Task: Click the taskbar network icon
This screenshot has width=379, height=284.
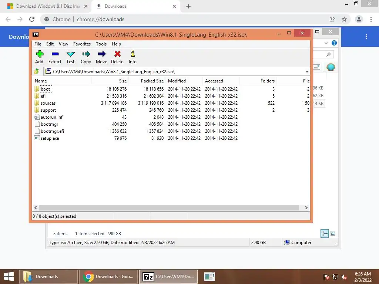Action: click(335, 277)
